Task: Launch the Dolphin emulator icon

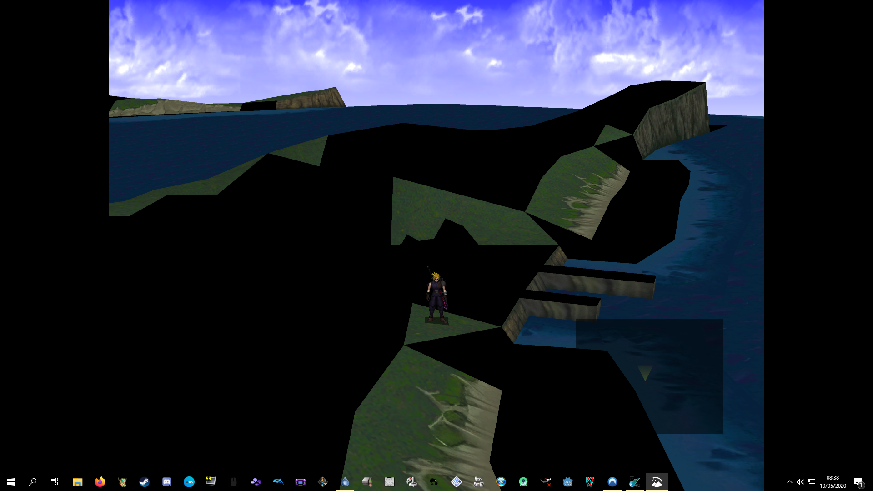Action: pyautogui.click(x=278, y=482)
